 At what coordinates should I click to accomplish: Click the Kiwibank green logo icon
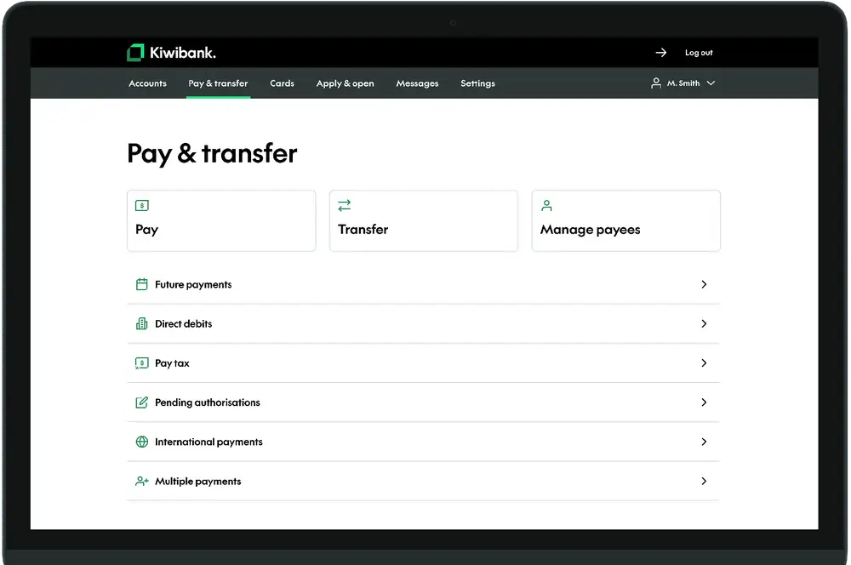(135, 53)
